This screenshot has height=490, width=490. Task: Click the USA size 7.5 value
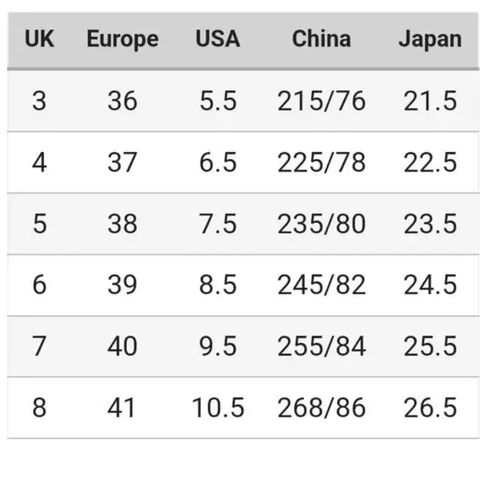tap(218, 224)
